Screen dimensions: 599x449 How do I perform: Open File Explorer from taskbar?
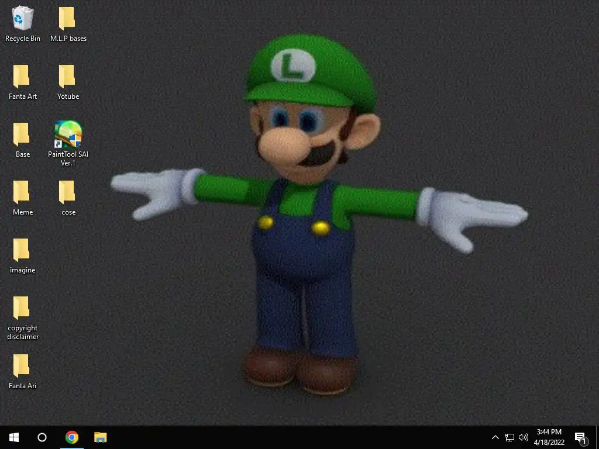coord(101,437)
